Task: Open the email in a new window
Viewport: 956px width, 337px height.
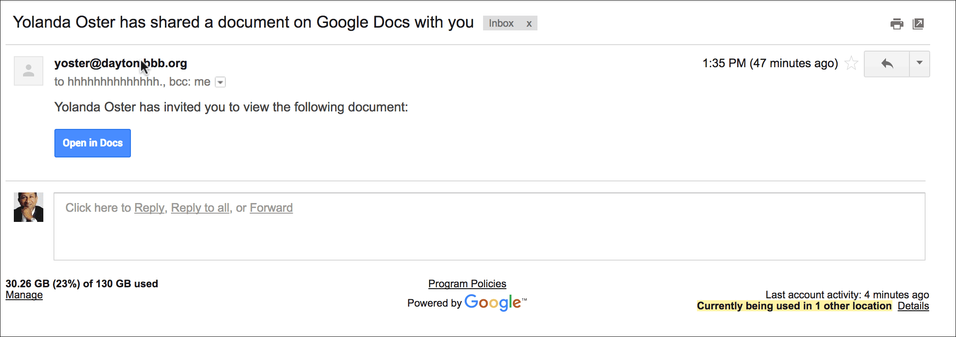Action: pyautogui.click(x=918, y=23)
